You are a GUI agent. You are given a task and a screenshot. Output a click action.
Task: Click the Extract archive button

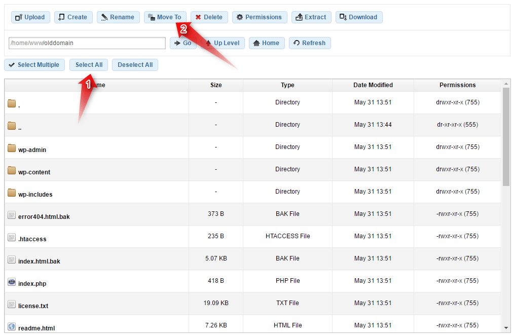(x=311, y=17)
